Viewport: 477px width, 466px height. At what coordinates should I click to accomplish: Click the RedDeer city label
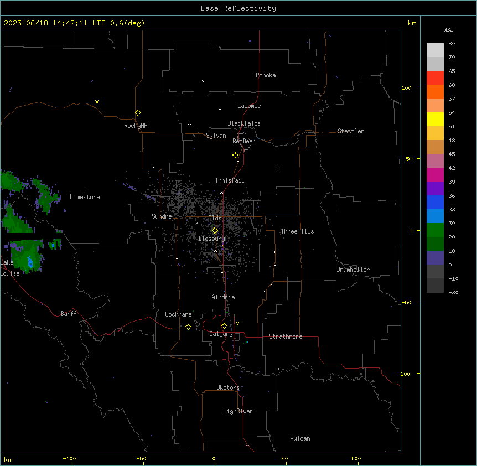coord(243,141)
